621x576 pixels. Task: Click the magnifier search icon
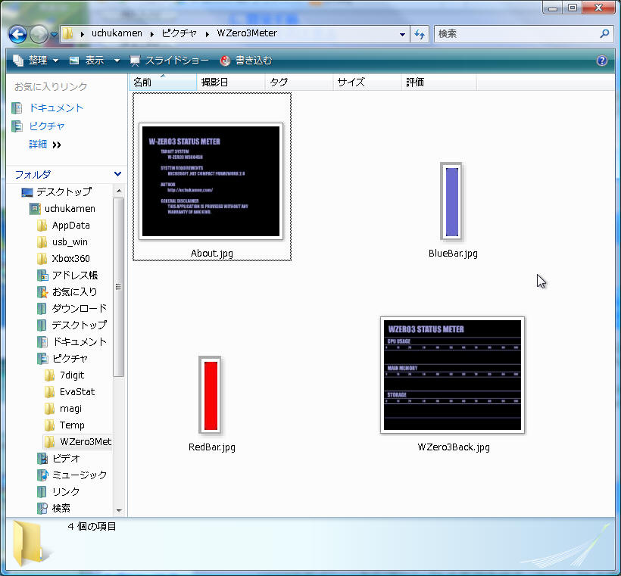(x=604, y=34)
